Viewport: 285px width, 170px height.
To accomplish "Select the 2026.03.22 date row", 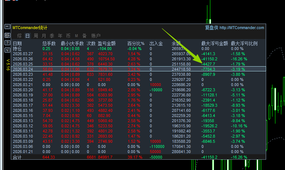I will pyautogui.click(x=138, y=79).
